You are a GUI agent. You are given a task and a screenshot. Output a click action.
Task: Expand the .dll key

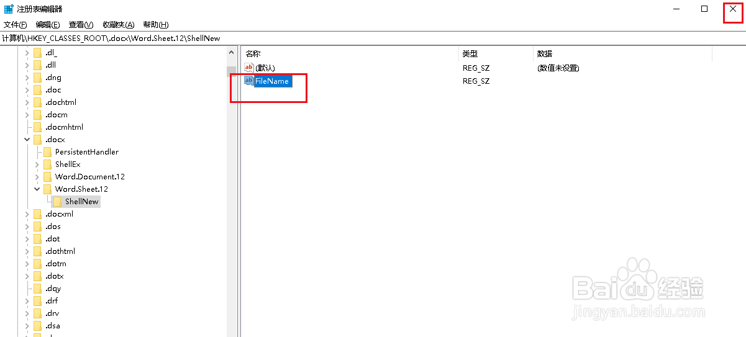[x=27, y=65]
